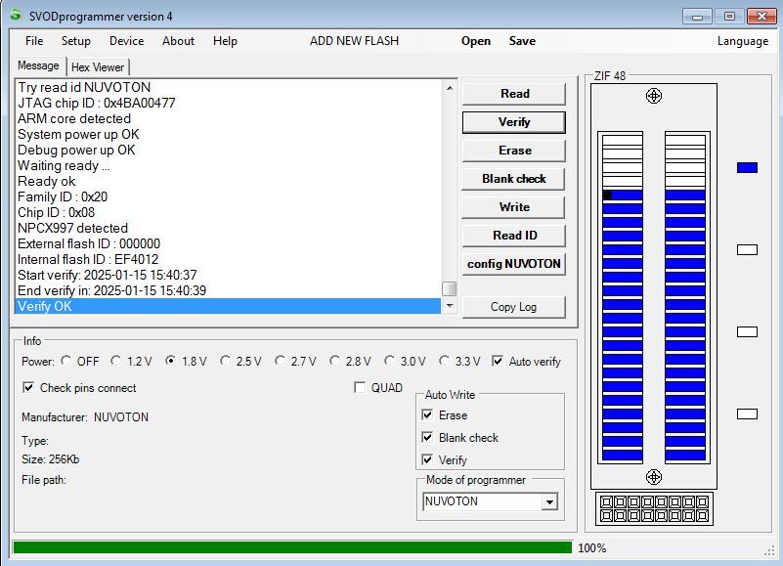Click the black pin 1 marker in socket

(x=607, y=196)
